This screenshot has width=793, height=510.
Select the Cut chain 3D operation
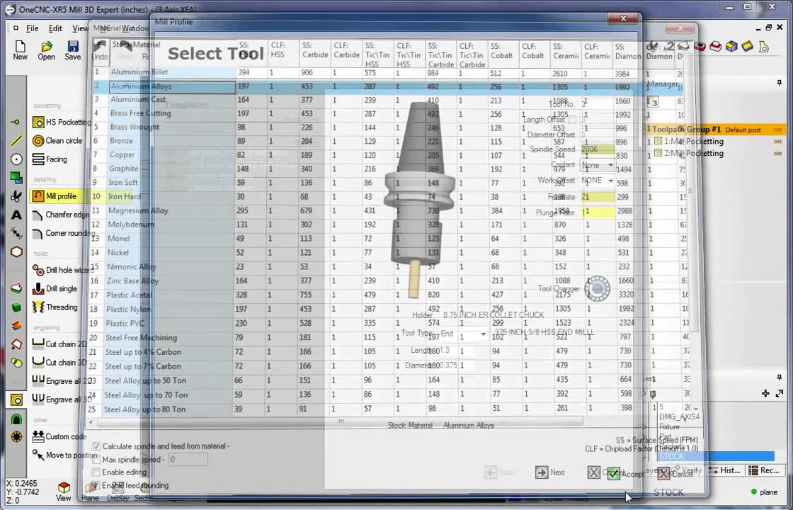60,362
